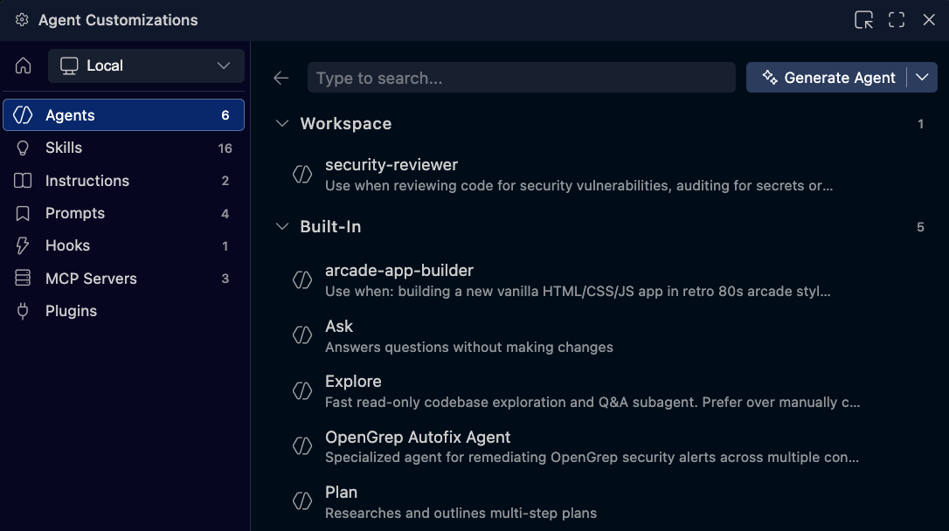Click the MCP Servers stack icon
The height and width of the screenshot is (531, 949).
point(23,278)
